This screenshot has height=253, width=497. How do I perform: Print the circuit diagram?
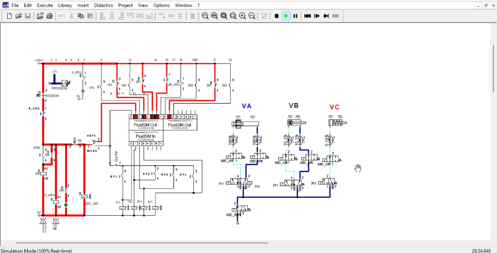point(50,16)
